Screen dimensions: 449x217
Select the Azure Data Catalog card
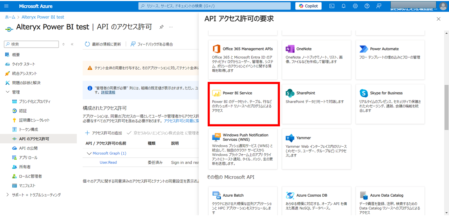tap(390, 201)
